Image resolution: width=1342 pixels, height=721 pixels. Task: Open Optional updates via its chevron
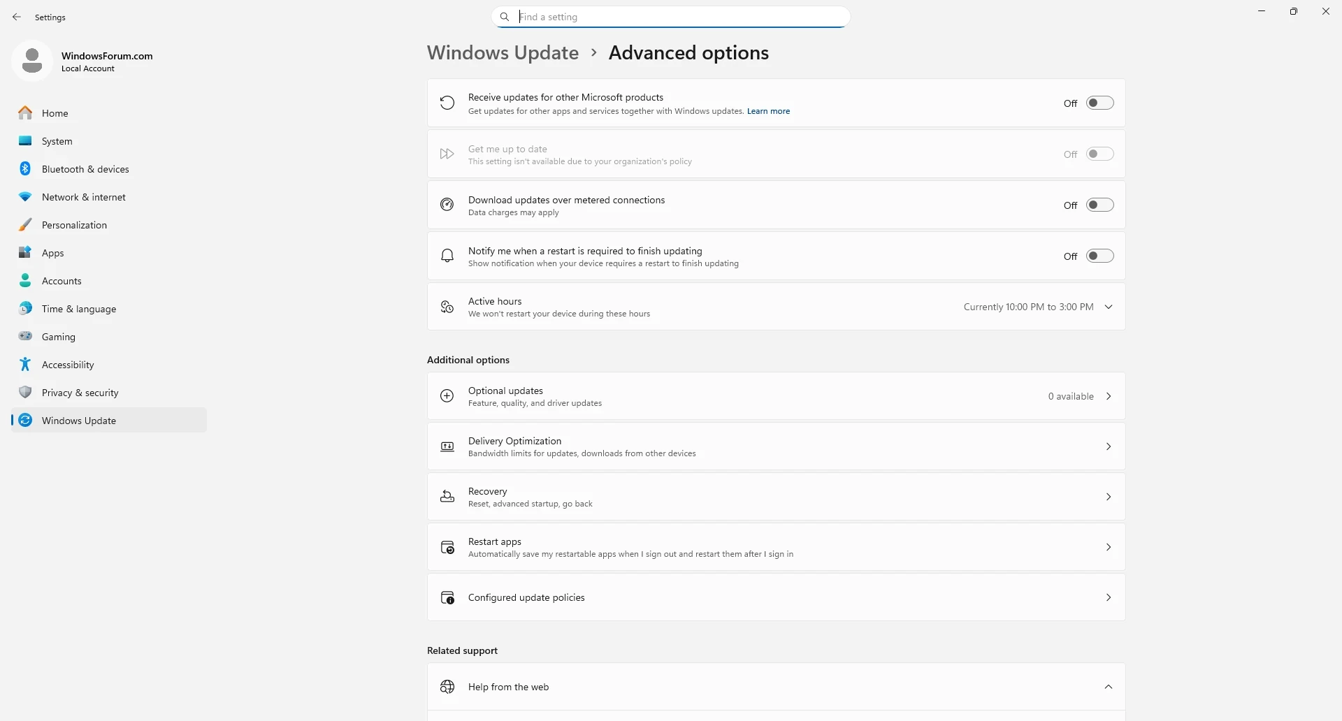[x=1109, y=396]
